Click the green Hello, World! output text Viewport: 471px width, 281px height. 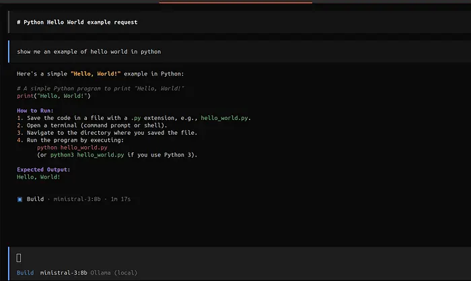[x=38, y=177]
